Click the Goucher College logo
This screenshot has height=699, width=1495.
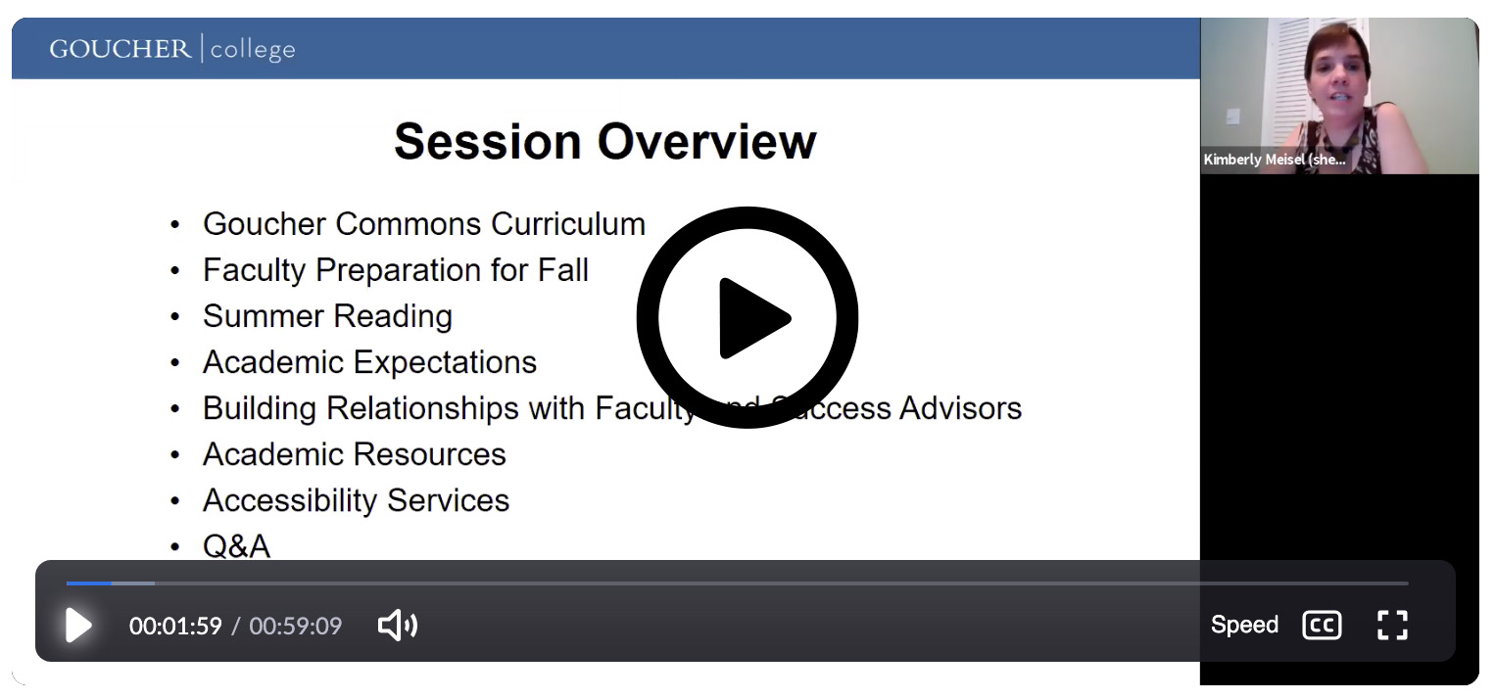pos(172,48)
